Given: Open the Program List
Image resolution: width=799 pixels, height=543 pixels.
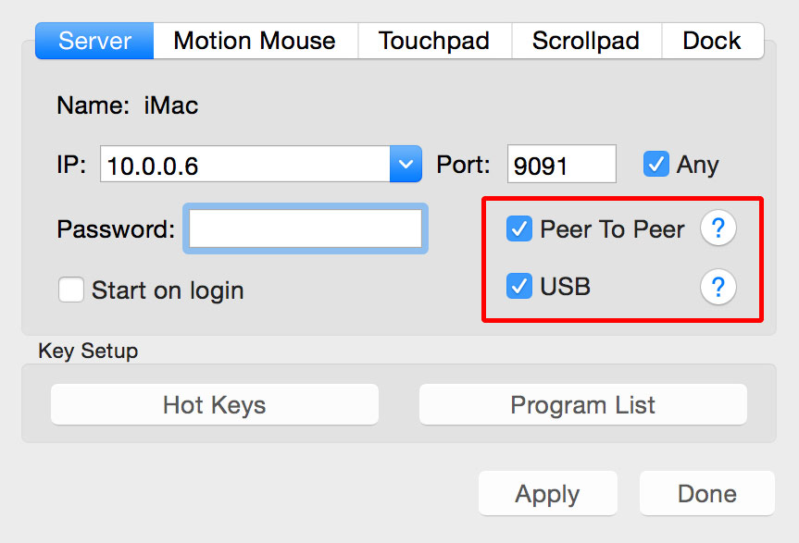Looking at the screenshot, I should [x=582, y=404].
